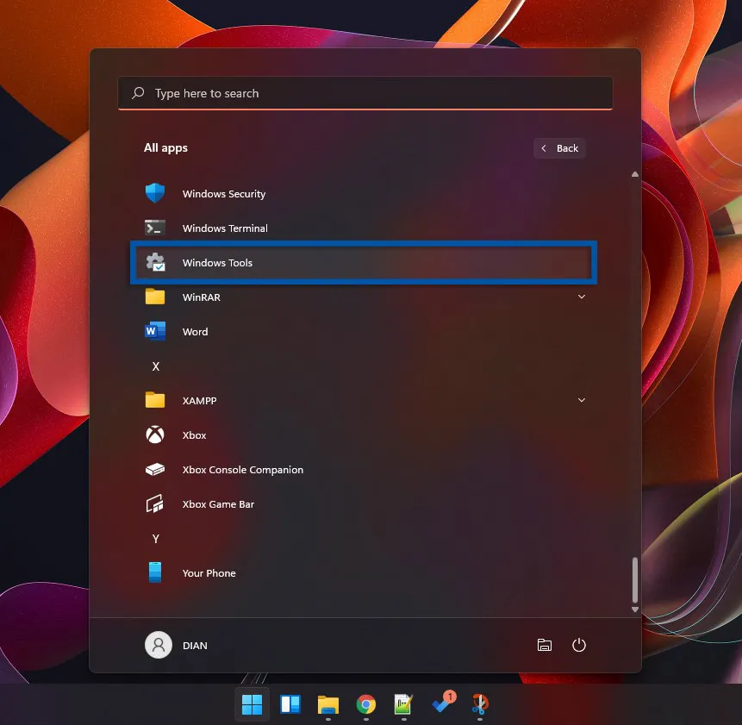The width and height of the screenshot is (742, 725).
Task: Expand the XAMPP folder chevron
Action: tap(582, 400)
